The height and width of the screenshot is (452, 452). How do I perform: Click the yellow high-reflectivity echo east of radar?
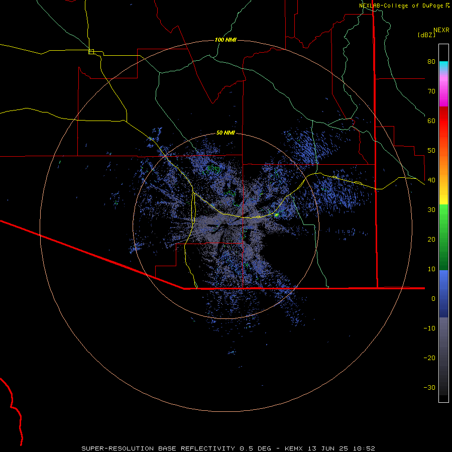[276, 215]
